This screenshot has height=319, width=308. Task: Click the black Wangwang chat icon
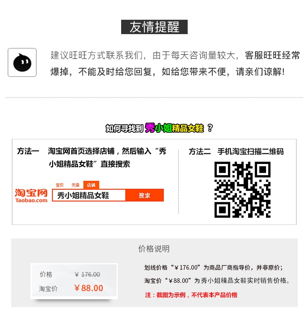click(x=22, y=62)
